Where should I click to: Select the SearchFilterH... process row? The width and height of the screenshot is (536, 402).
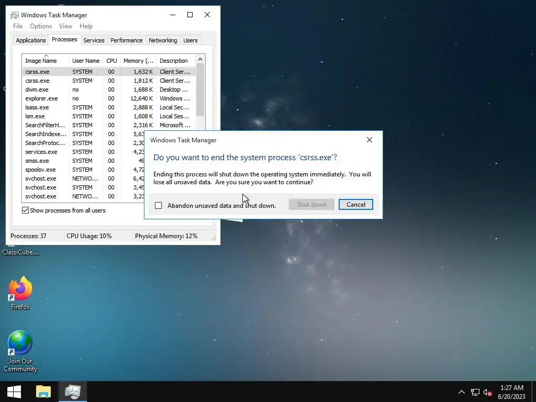click(109, 125)
